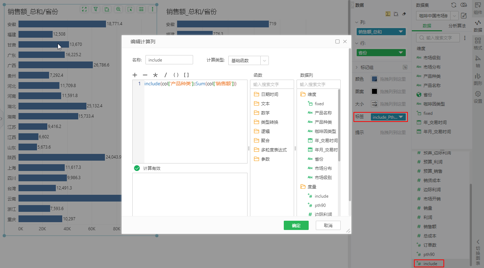Screen dimensions: 484x268
Task: Switch to the 分析算法 tab
Action: [457, 26]
